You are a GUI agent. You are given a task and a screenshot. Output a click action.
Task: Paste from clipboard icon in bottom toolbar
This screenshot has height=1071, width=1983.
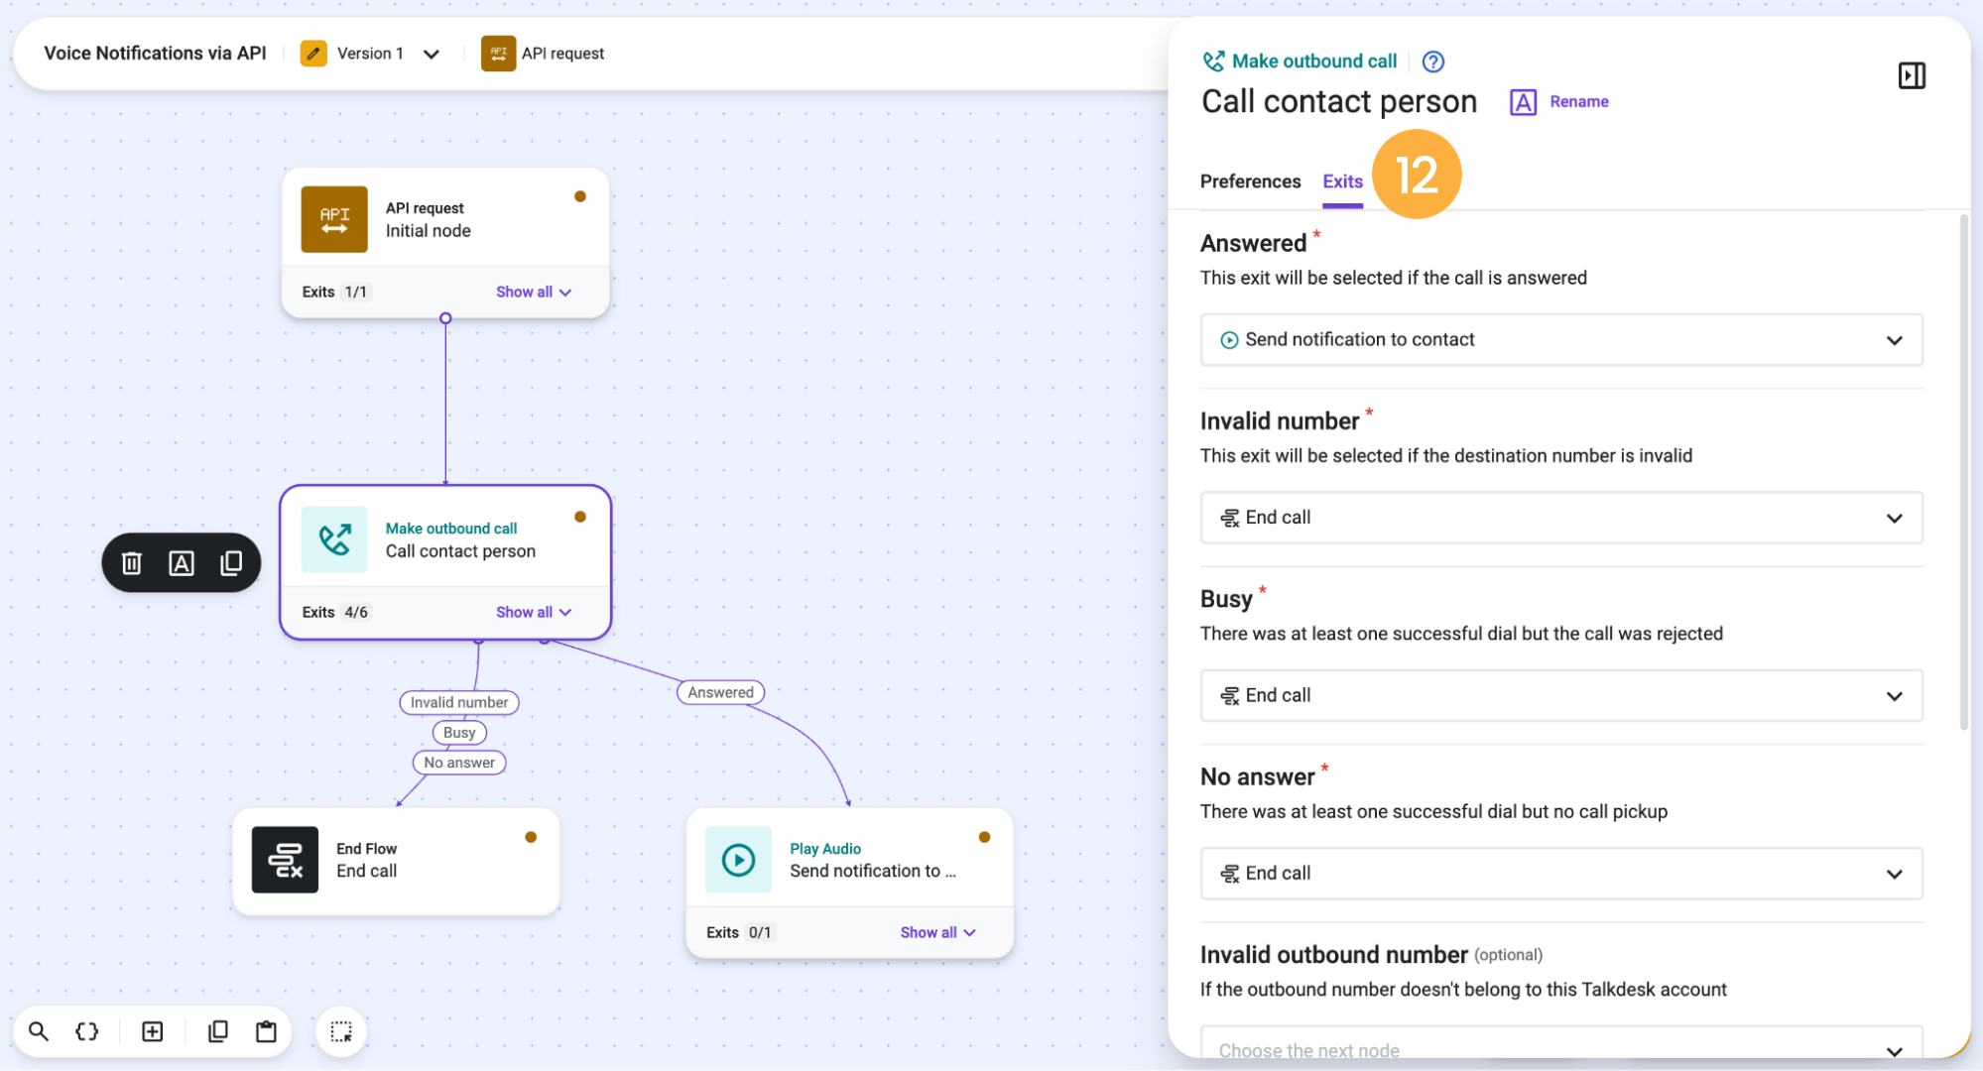tap(266, 1031)
